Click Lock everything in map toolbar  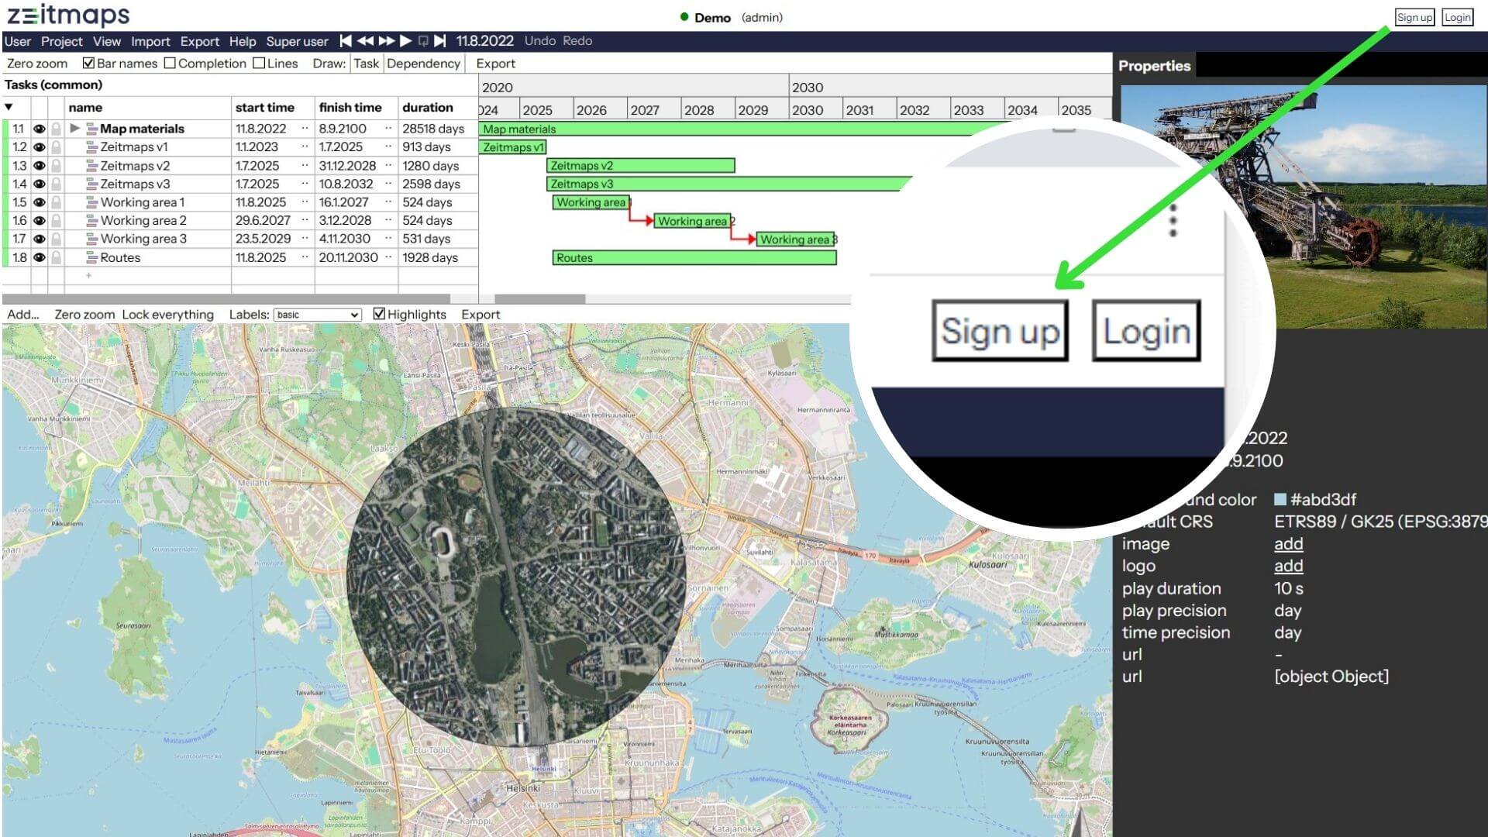coord(167,315)
